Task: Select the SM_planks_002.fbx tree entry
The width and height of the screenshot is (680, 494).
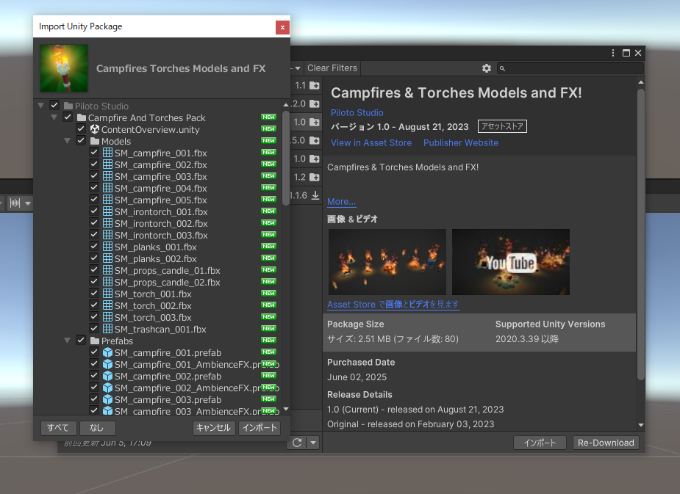Action: 155,259
